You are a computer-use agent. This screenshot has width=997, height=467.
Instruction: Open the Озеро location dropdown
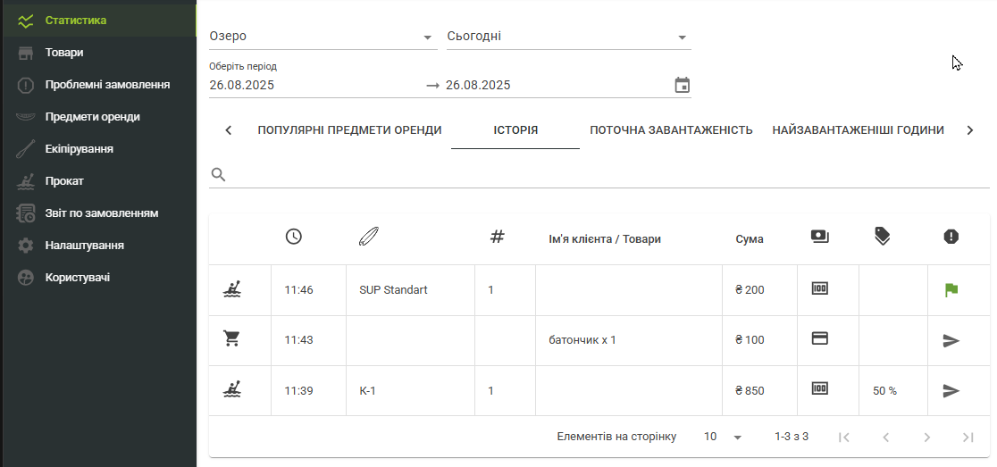point(322,37)
